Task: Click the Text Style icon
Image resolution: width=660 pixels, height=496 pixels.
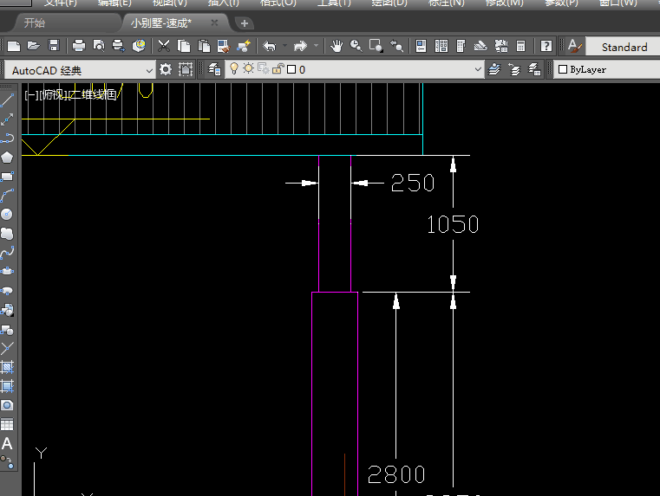Action: 574,45
